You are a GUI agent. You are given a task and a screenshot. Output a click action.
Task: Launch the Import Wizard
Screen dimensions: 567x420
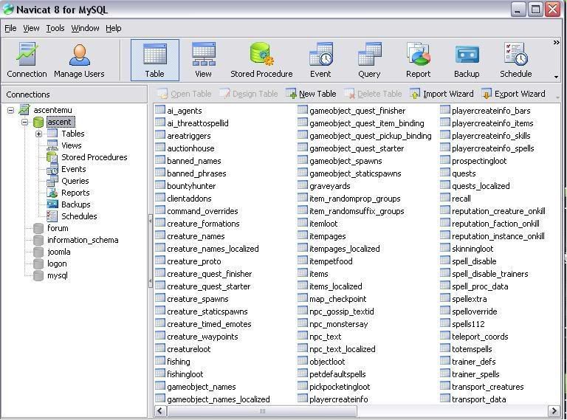point(441,94)
